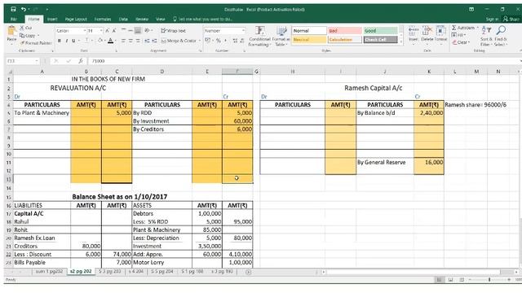Toggle Italic formatting

67,41
